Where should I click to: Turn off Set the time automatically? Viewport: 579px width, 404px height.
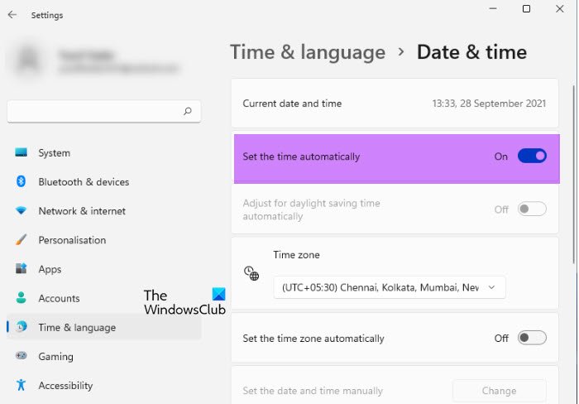tap(532, 156)
